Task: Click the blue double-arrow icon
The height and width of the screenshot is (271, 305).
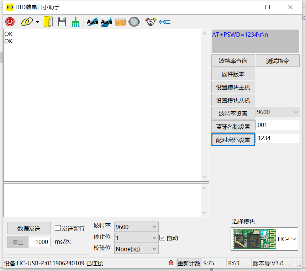Action: click(164, 22)
